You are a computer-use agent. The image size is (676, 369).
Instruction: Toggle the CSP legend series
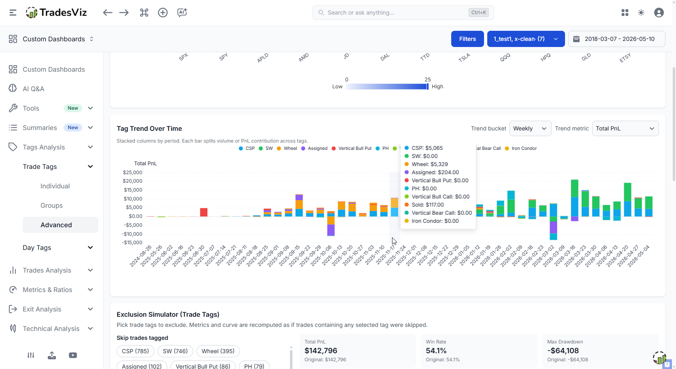pos(247,148)
